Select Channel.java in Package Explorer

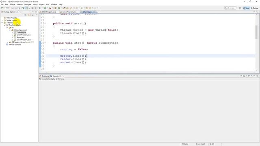[x=21, y=32]
